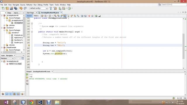187x105 pixels.
Task: Click the Open Project toolbar icon
Action: pyautogui.click(x=11, y=8)
